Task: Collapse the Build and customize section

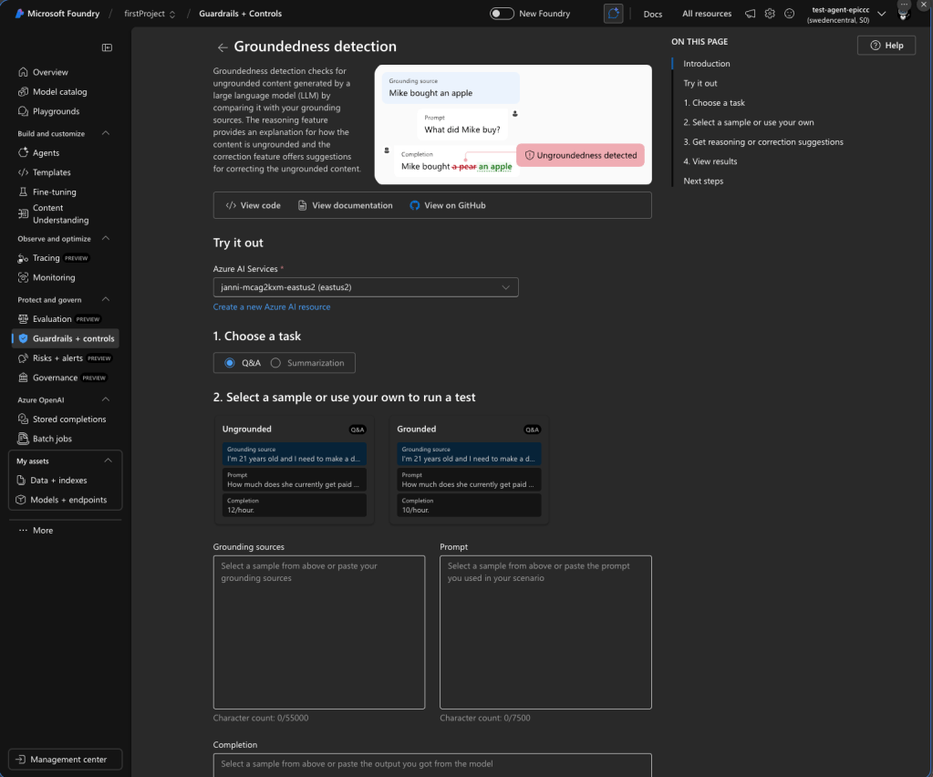Action: pyautogui.click(x=106, y=133)
